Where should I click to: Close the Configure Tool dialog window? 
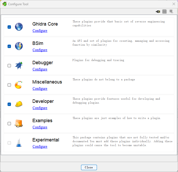click(x=174, y=4)
